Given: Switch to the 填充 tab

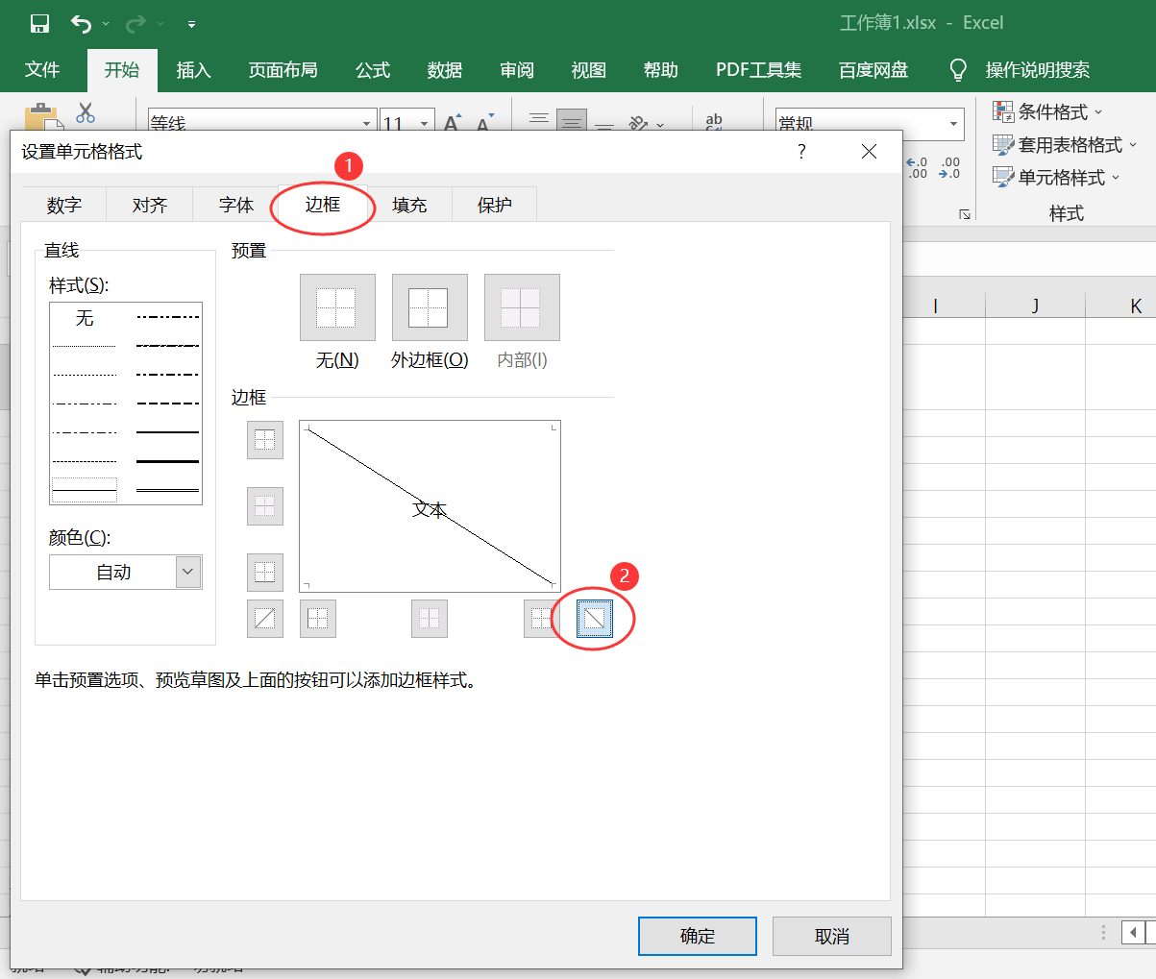Looking at the screenshot, I should tap(409, 204).
